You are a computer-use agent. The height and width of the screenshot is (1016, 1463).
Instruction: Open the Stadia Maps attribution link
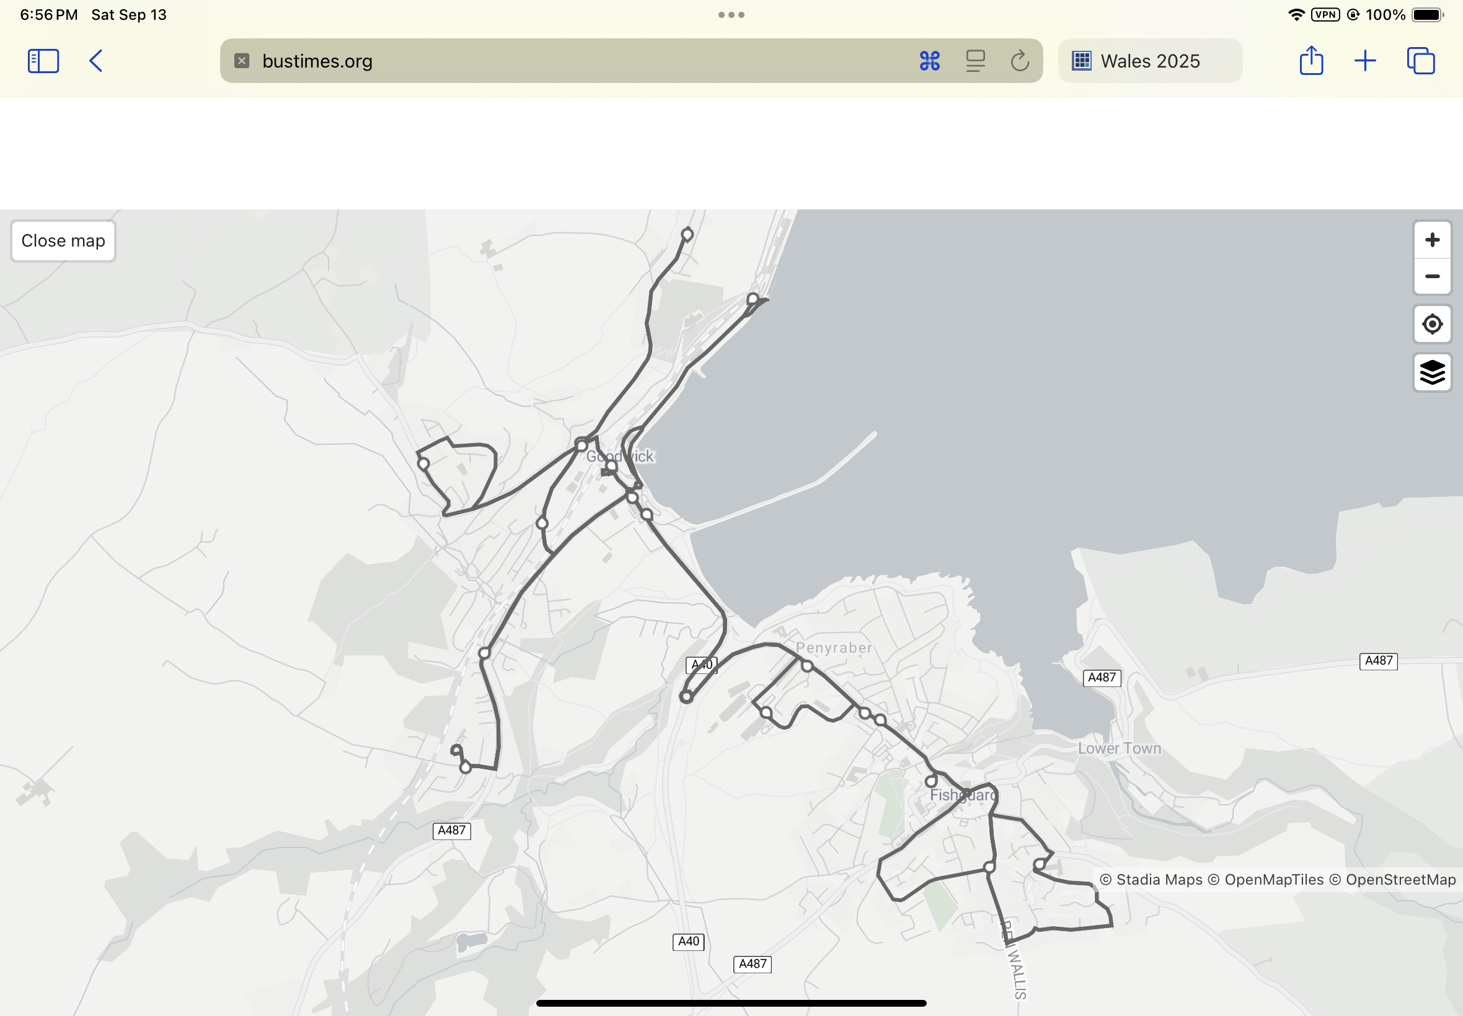pos(1159,880)
